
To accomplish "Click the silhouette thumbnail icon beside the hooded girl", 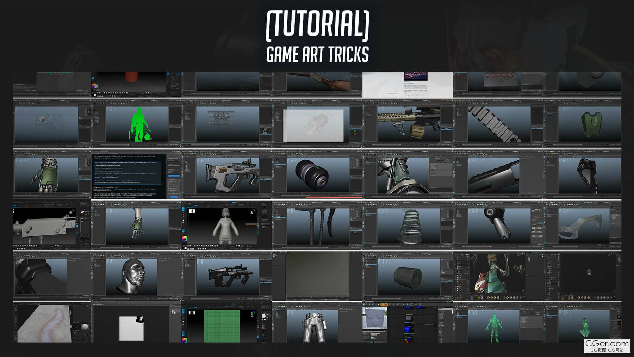I will pyautogui.click(x=192, y=211).
